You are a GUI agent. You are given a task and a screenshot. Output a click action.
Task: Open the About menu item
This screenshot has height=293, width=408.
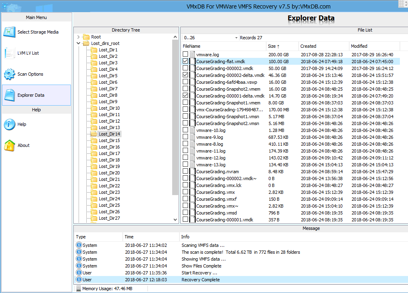(x=36, y=145)
